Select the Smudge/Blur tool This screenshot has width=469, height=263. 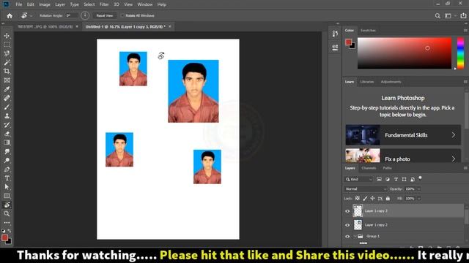(7, 151)
